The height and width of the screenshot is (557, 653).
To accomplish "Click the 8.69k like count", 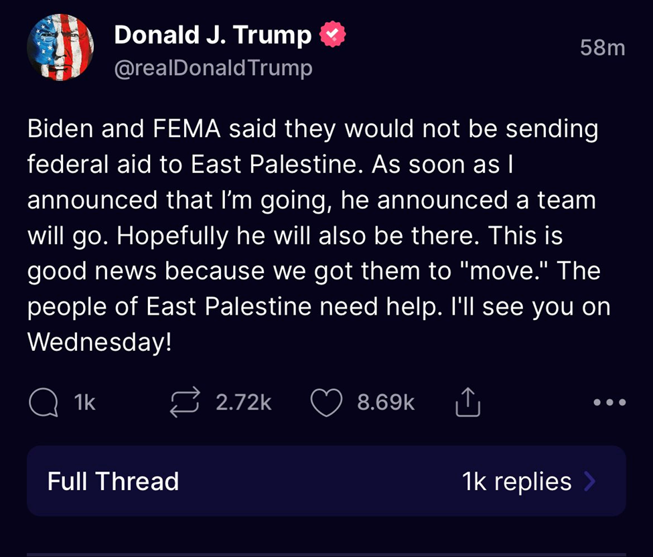I will pyautogui.click(x=386, y=403).
